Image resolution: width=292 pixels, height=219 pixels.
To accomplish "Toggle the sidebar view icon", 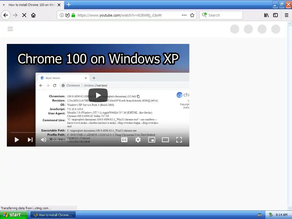I will (x=275, y=15).
